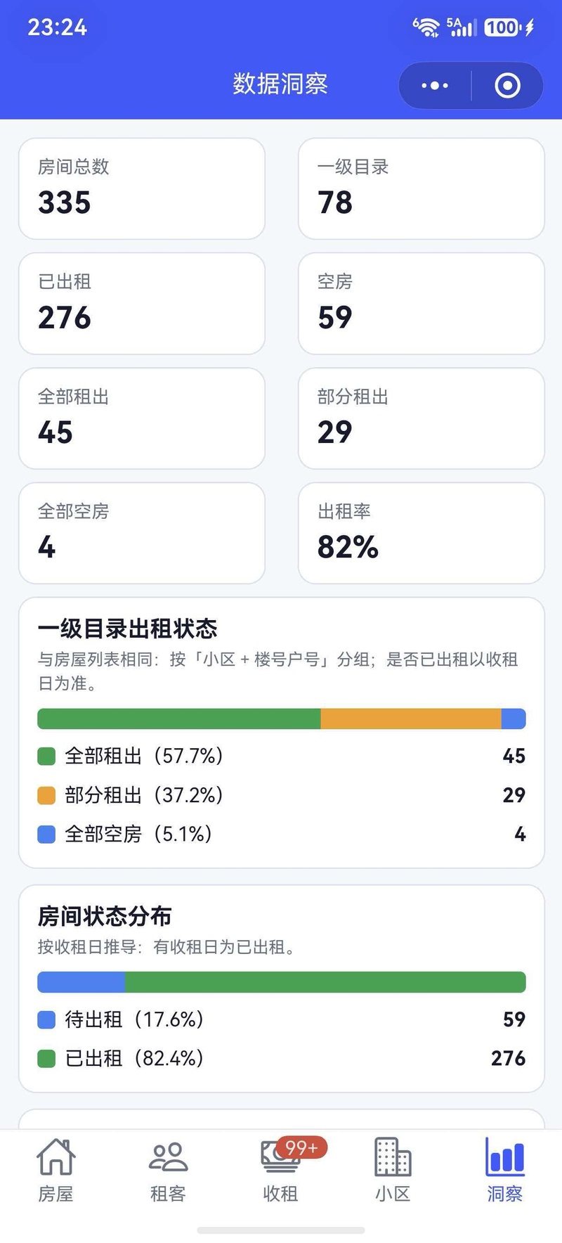Tap the 已出租 276 stat card

pos(142,304)
